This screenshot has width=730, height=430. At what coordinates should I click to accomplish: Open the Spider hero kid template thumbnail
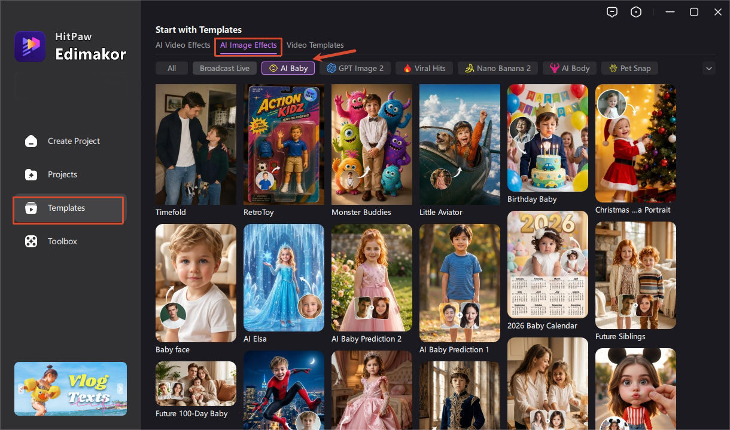point(284,390)
